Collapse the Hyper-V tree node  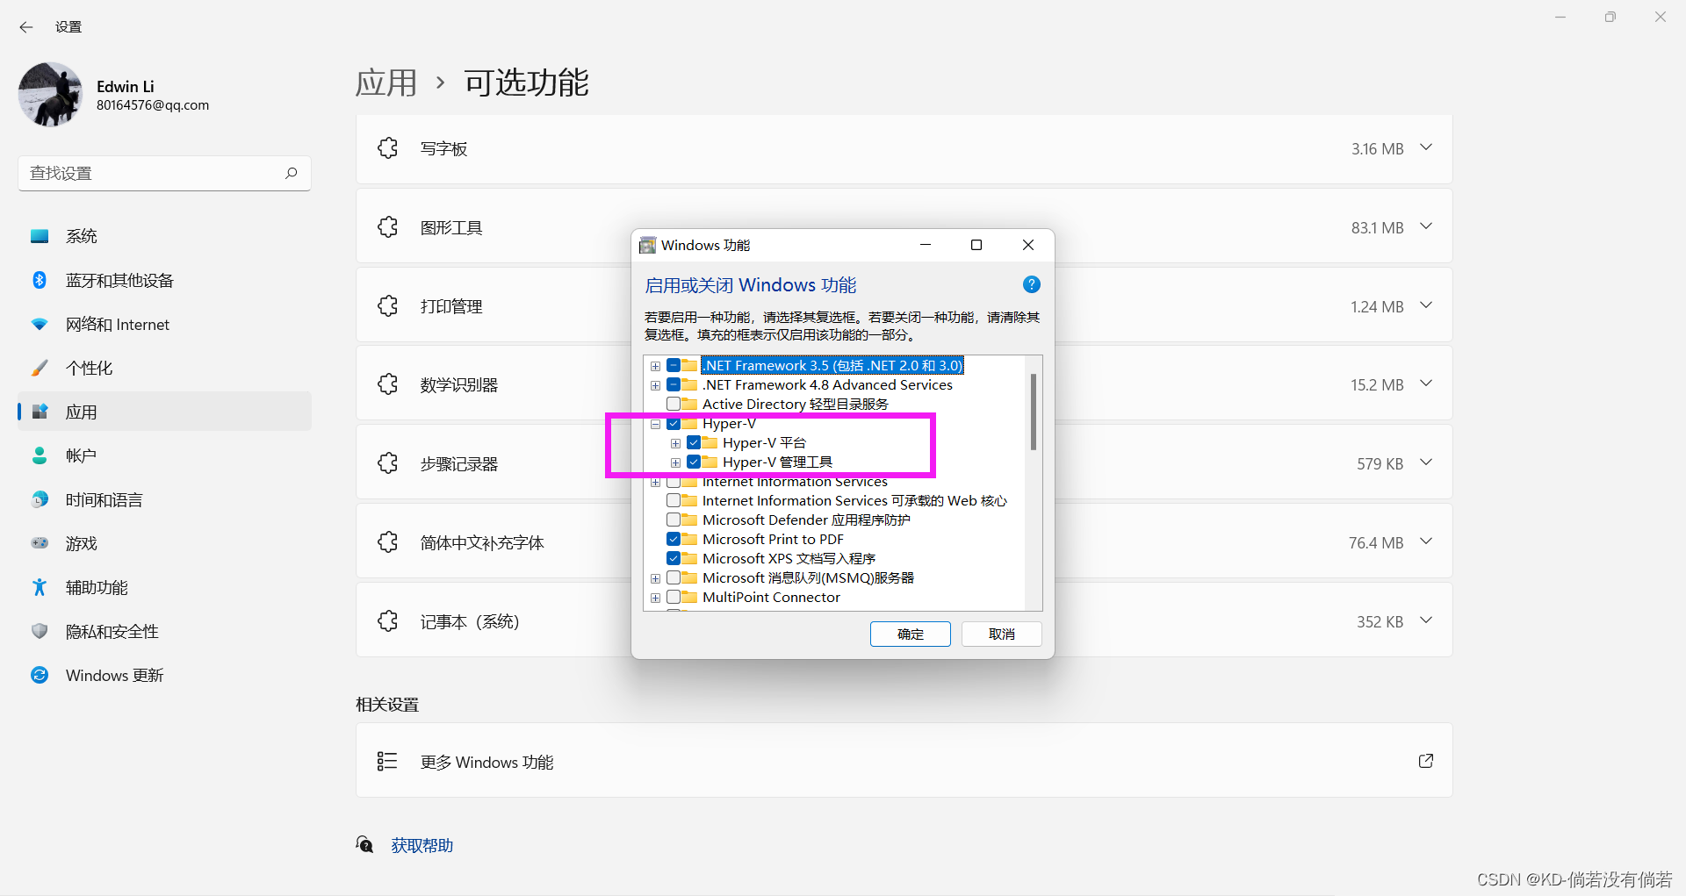tap(655, 424)
